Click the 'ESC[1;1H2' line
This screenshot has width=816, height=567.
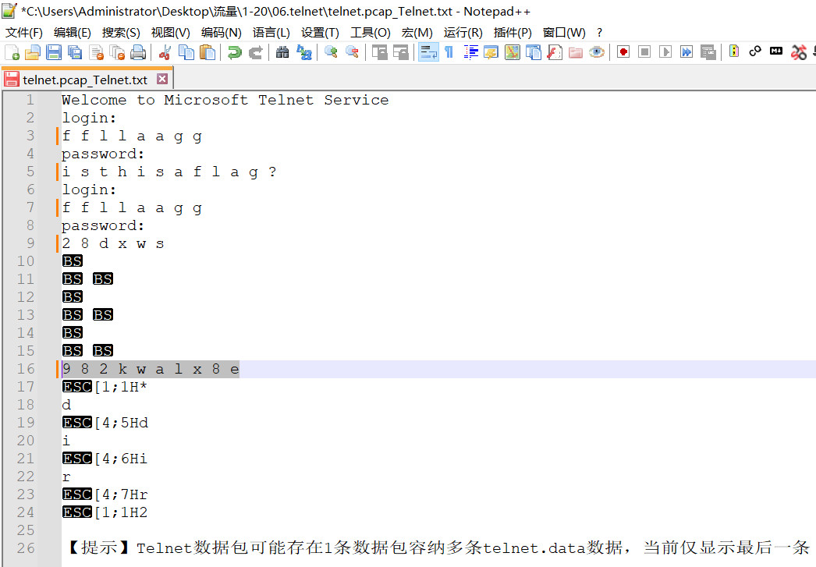(x=105, y=513)
